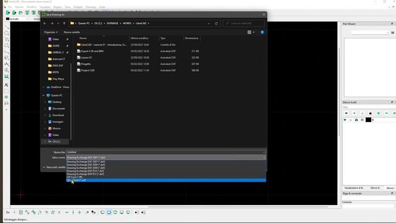
Task: Choose Drawing Exchange DXF 2000 option
Action: [x=166, y=168]
